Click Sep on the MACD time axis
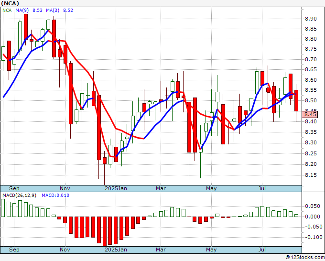The width and height of the screenshot is (325, 261). [x=14, y=250]
